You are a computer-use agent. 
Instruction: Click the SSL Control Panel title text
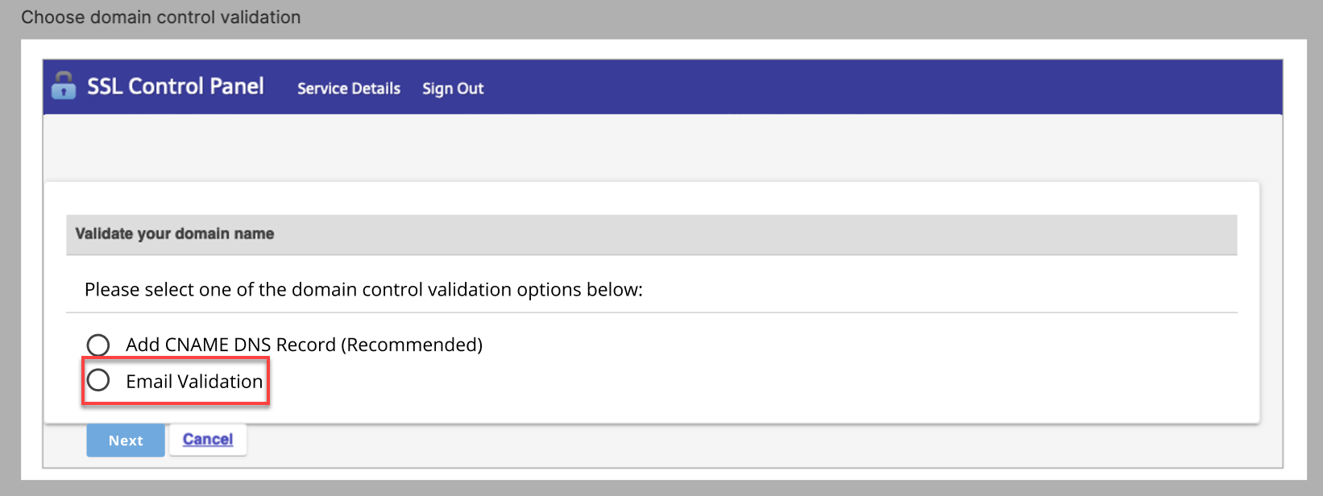pyautogui.click(x=176, y=86)
